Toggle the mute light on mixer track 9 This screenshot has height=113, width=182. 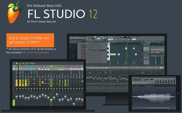click(x=43, y=89)
